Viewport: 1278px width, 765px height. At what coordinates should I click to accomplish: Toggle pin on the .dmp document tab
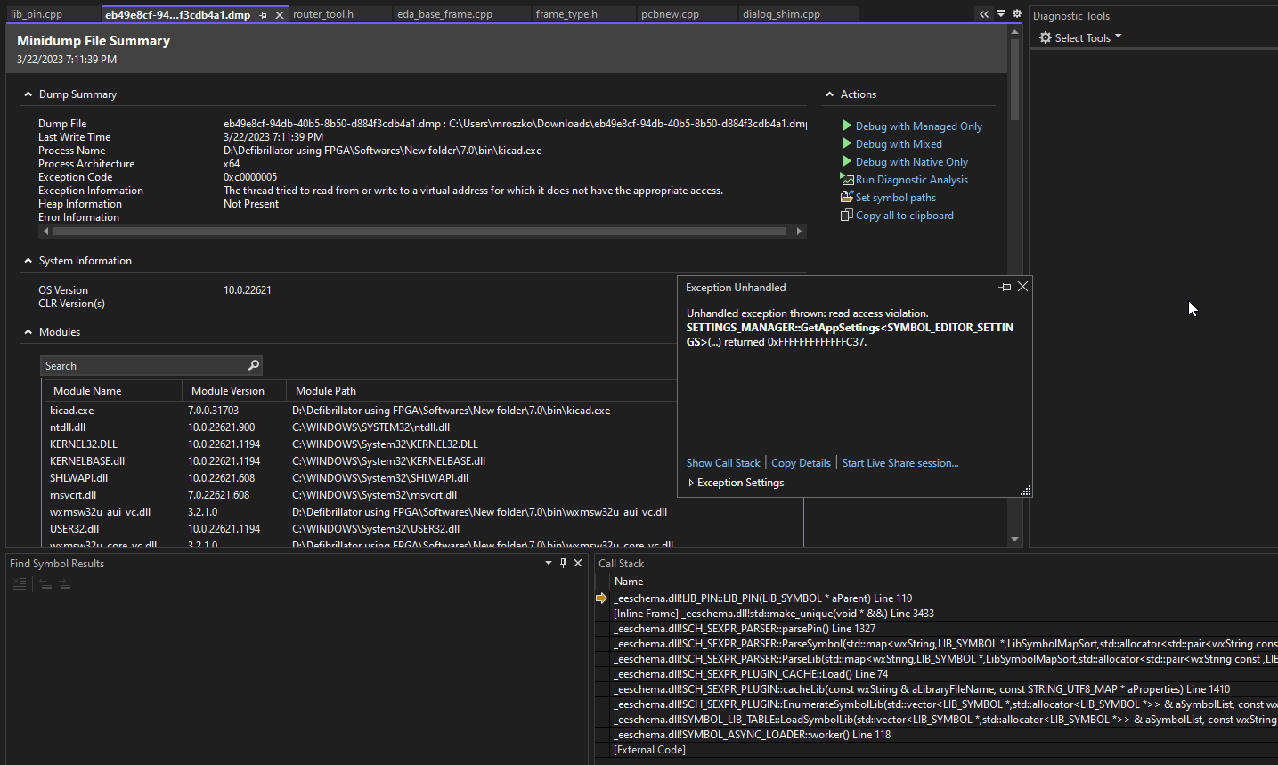coord(263,15)
